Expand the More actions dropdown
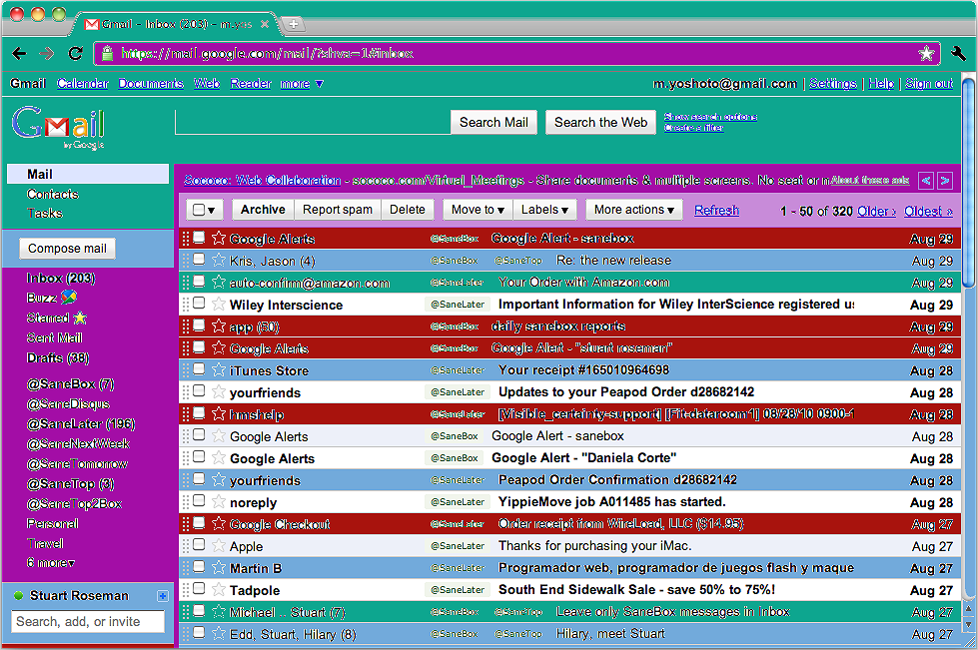The width and height of the screenshot is (978, 650). coord(634,210)
